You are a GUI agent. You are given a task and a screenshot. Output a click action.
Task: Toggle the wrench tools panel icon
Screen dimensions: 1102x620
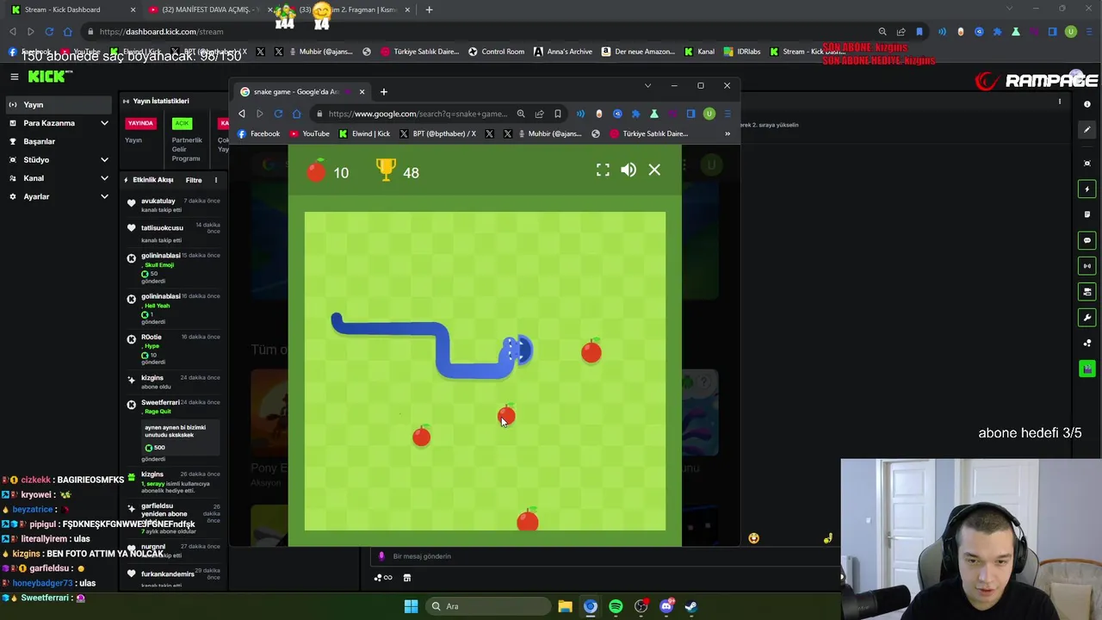[1087, 318]
